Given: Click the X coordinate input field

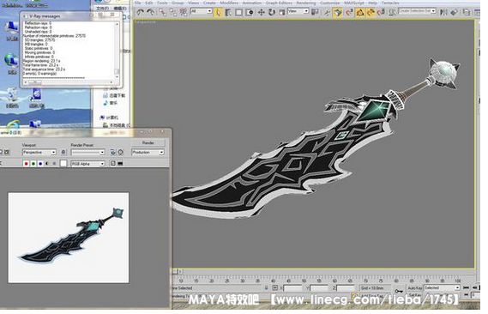Looking at the screenshot, I should click(x=292, y=288).
